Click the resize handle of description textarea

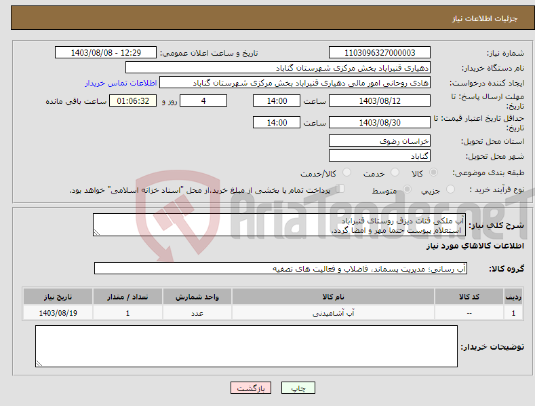(96, 232)
